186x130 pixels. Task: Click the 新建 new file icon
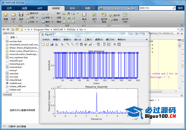point(6,14)
